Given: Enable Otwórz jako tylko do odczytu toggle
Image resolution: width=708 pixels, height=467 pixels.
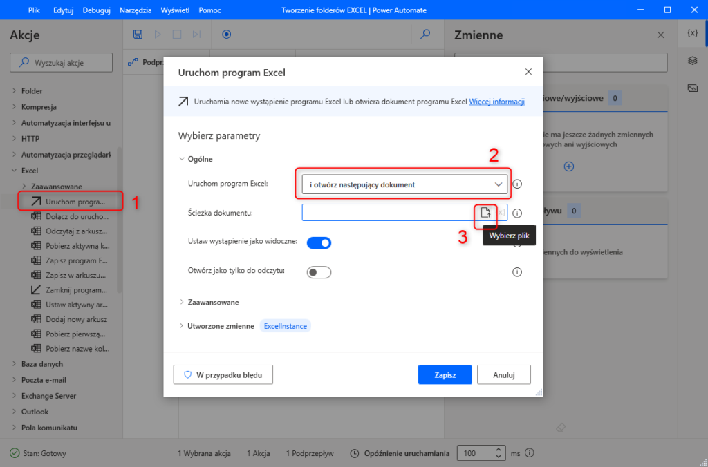Looking at the screenshot, I should (319, 272).
